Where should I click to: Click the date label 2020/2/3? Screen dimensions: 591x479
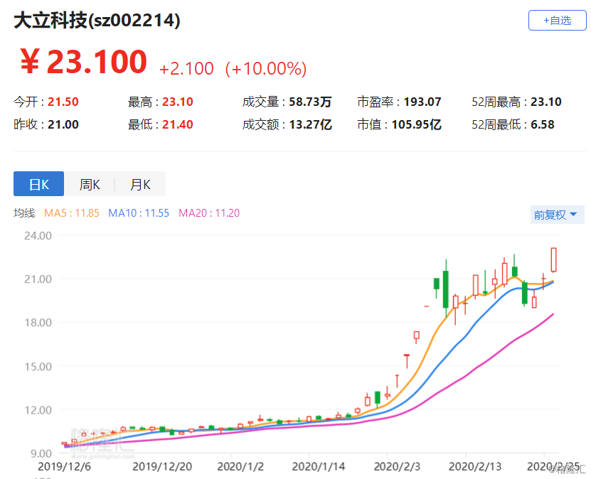pyautogui.click(x=397, y=467)
